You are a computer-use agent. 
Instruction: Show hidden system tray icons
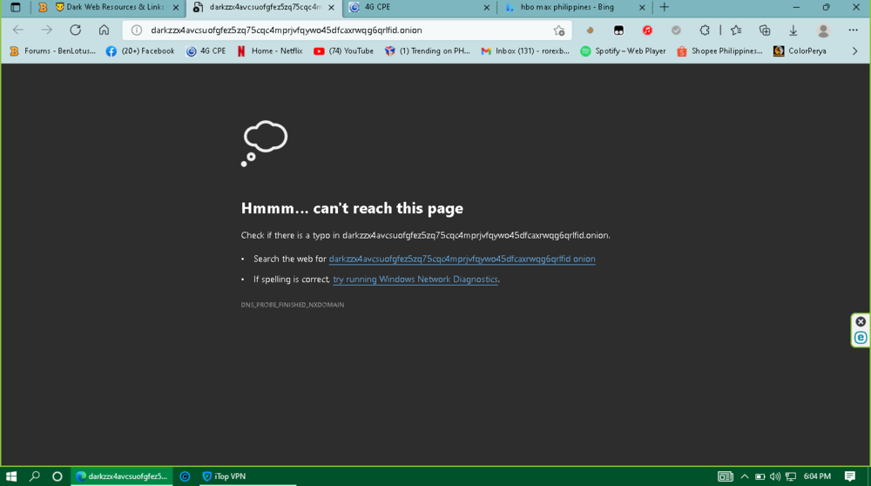[745, 476]
